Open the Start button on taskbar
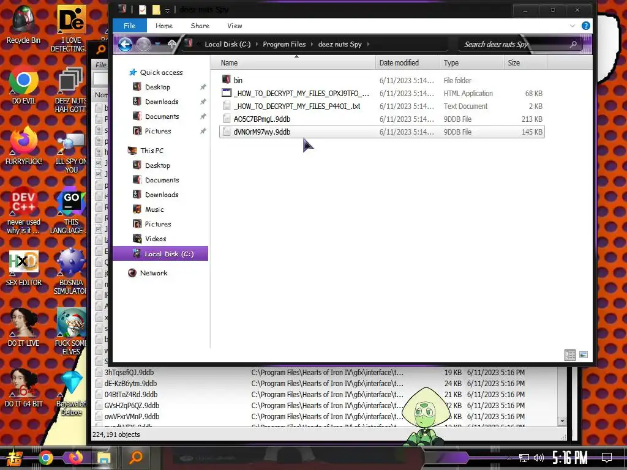This screenshot has width=627, height=470. 15,458
